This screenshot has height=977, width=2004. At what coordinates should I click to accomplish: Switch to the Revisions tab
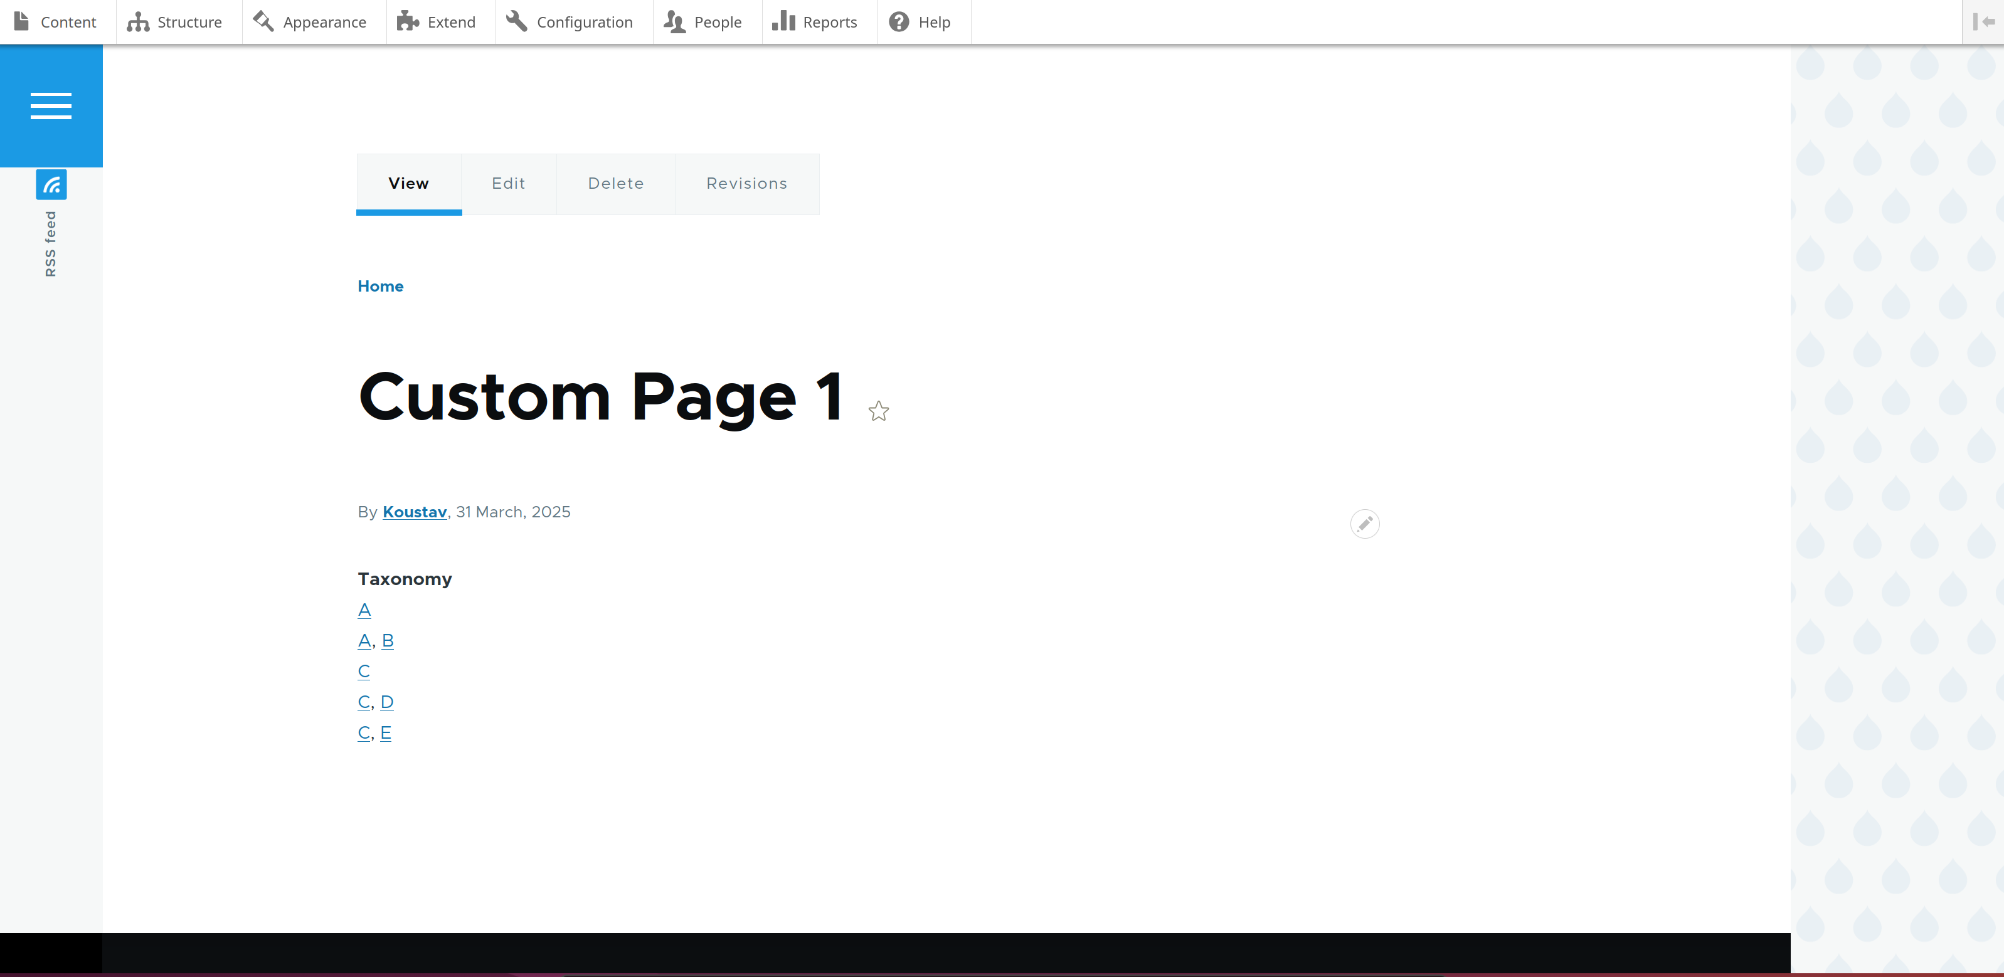pos(747,184)
